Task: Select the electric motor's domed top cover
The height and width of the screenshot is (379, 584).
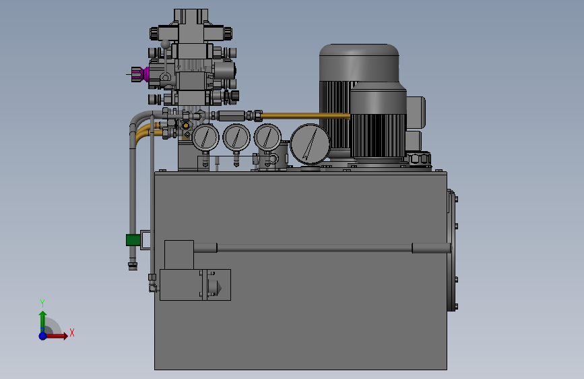Action: coord(359,62)
